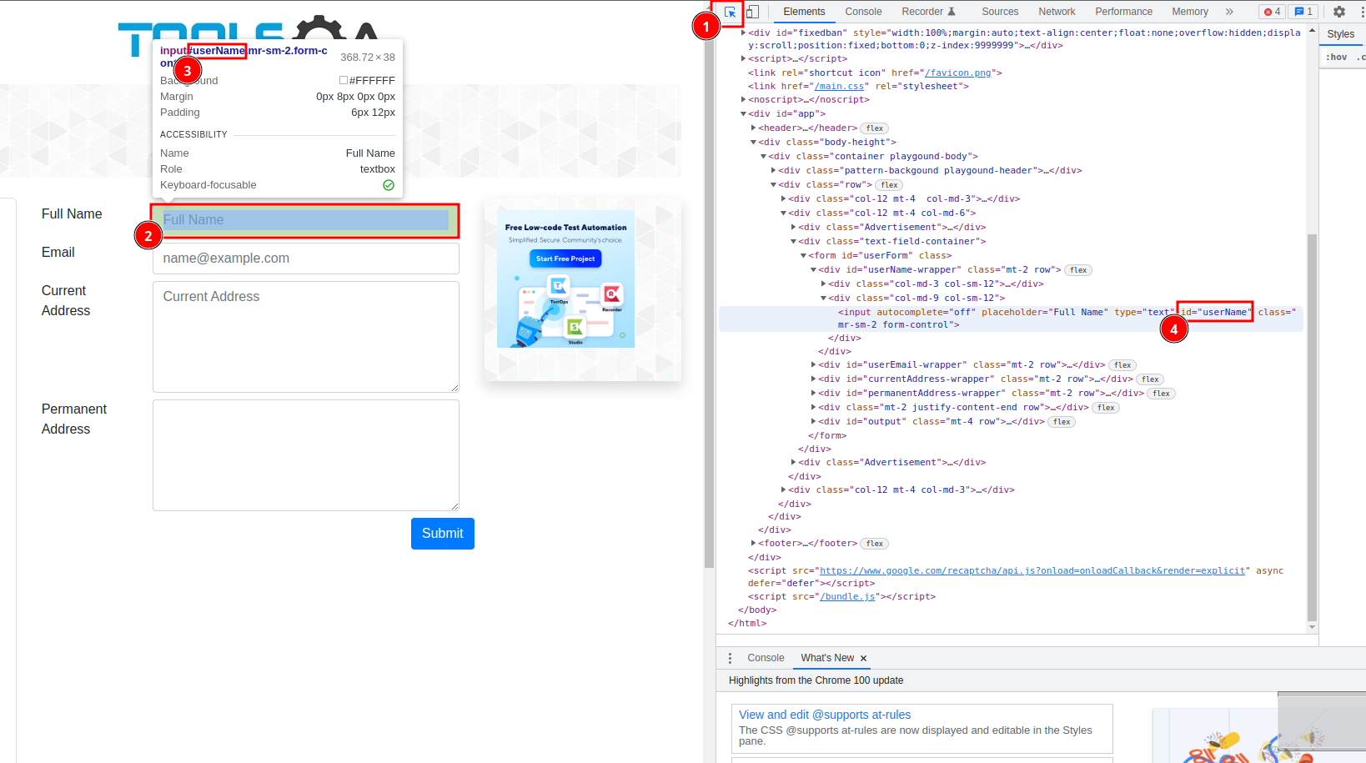This screenshot has height=763, width=1366.
Task: Expand the noscript node
Action: pos(743,99)
